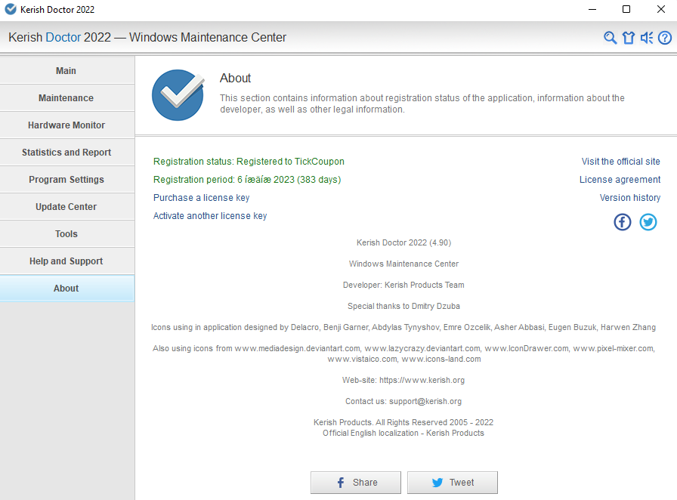Screen dimensions: 677x500
Task: Open Statistics and Report
Action: tap(67, 152)
